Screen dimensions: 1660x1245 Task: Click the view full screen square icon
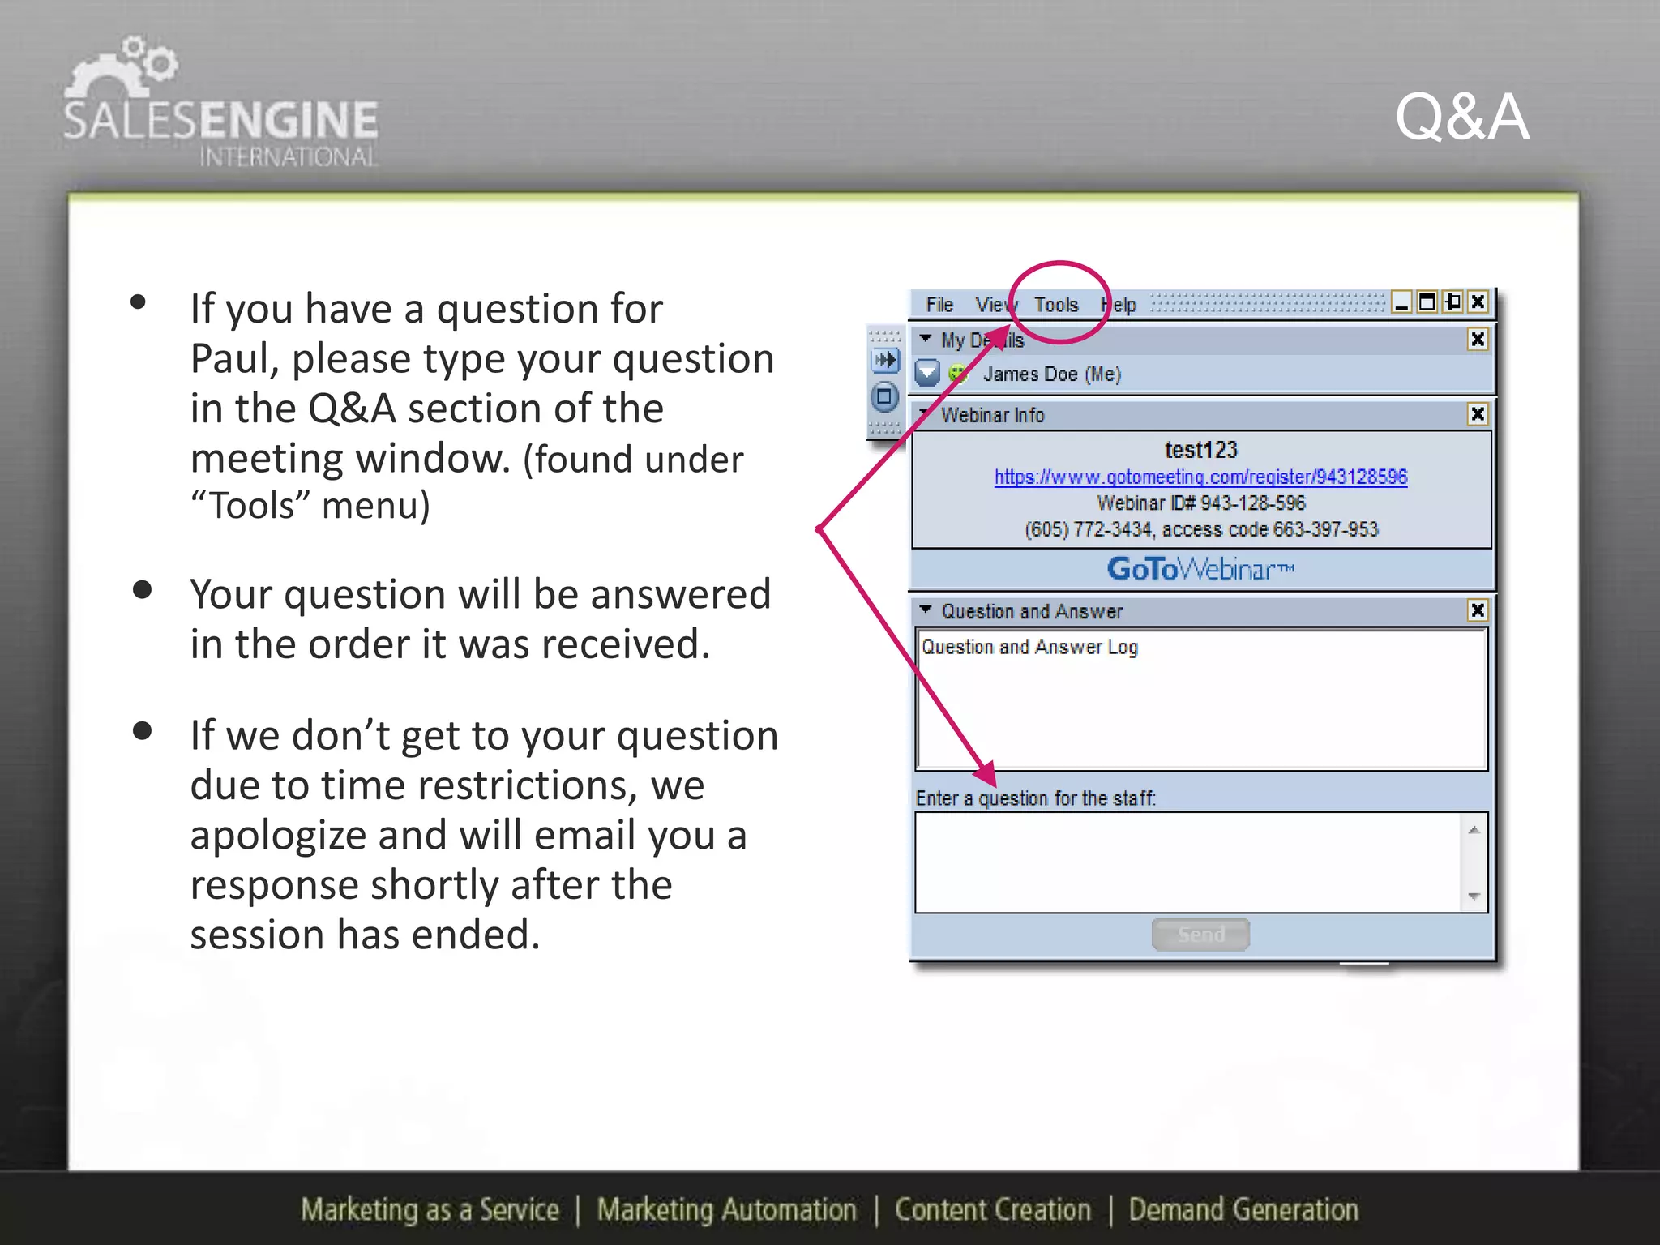pyautogui.click(x=884, y=397)
